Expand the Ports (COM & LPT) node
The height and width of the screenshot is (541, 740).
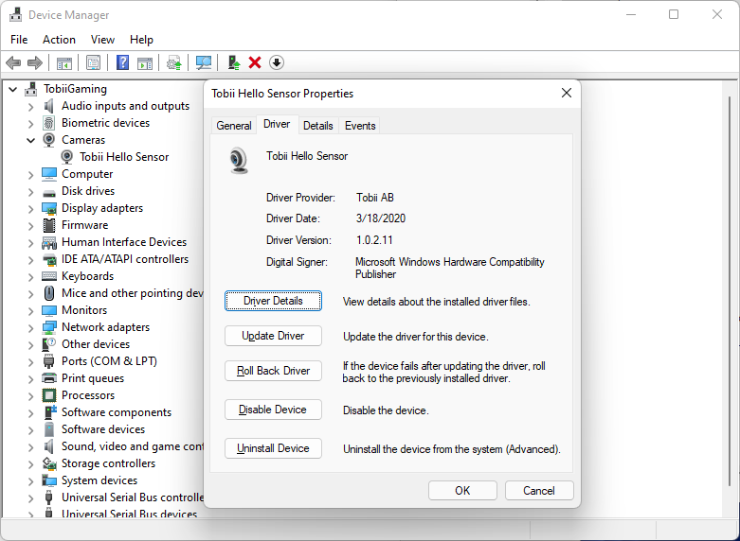point(30,362)
